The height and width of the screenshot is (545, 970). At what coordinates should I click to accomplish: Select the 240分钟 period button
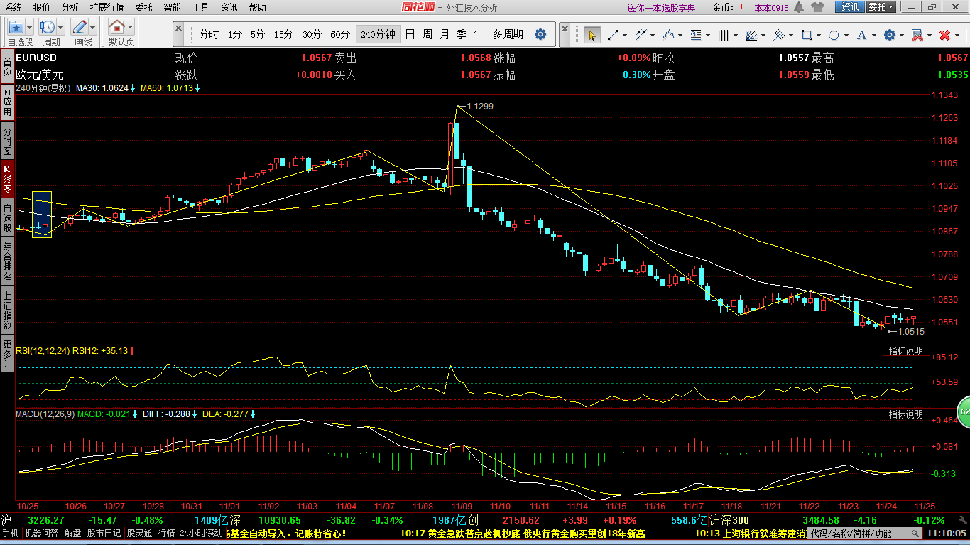378,34
